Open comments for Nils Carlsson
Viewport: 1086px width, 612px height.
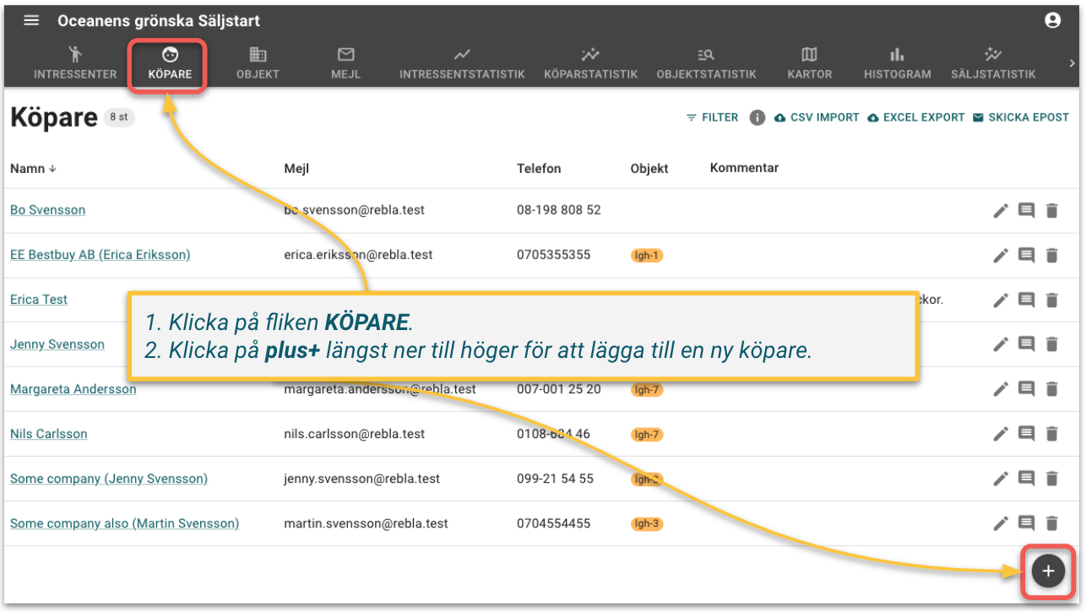pos(1027,434)
